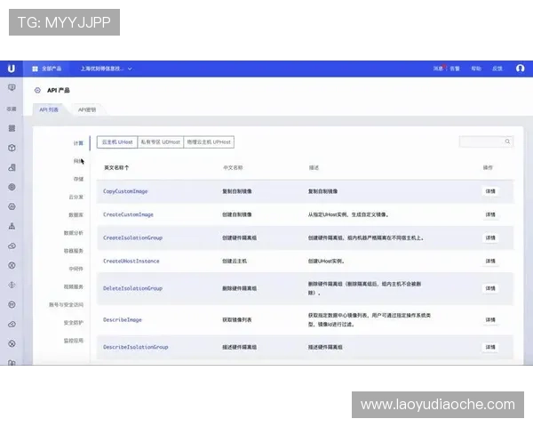Screen dimensions: 533x427
Task: Select the 视频服务 category
Action: pyautogui.click(x=74, y=286)
